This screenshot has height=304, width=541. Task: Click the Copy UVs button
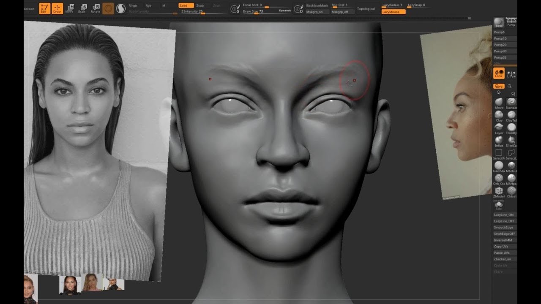[x=505, y=247]
